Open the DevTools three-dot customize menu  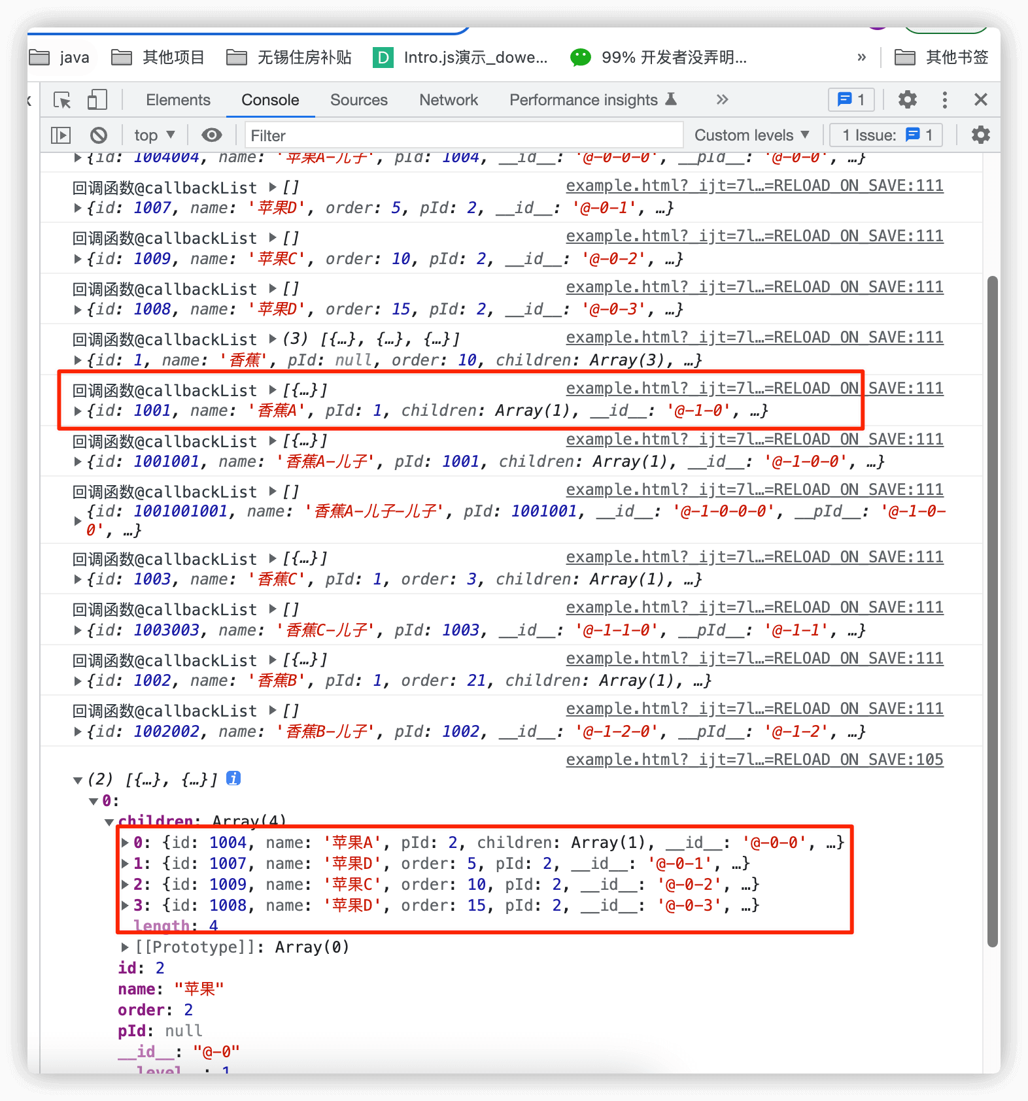point(944,100)
